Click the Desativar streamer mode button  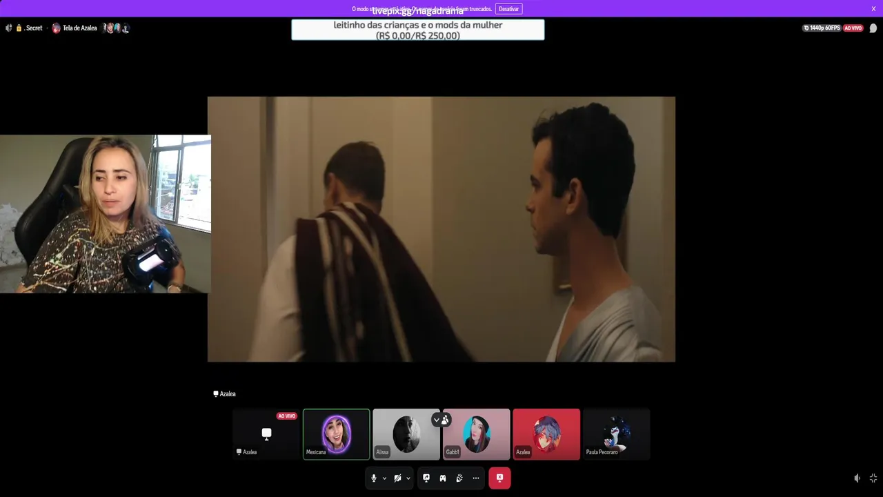508,9
